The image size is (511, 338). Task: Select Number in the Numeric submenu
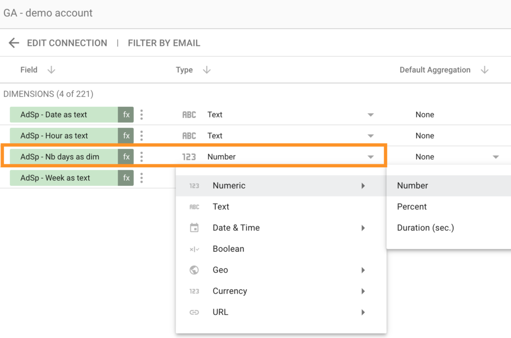pos(449,186)
